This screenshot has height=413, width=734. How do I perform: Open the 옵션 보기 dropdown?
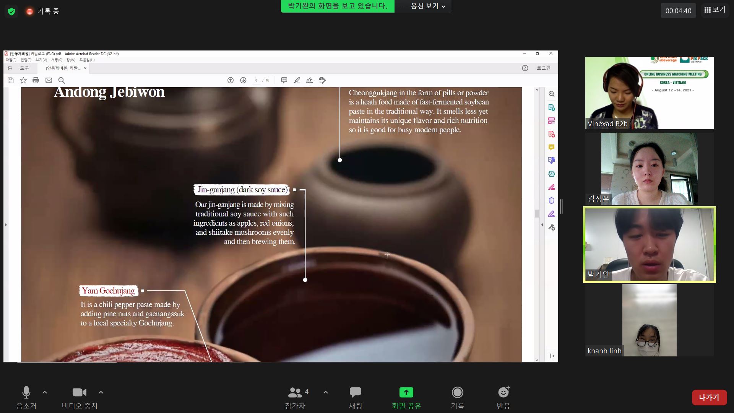(427, 6)
